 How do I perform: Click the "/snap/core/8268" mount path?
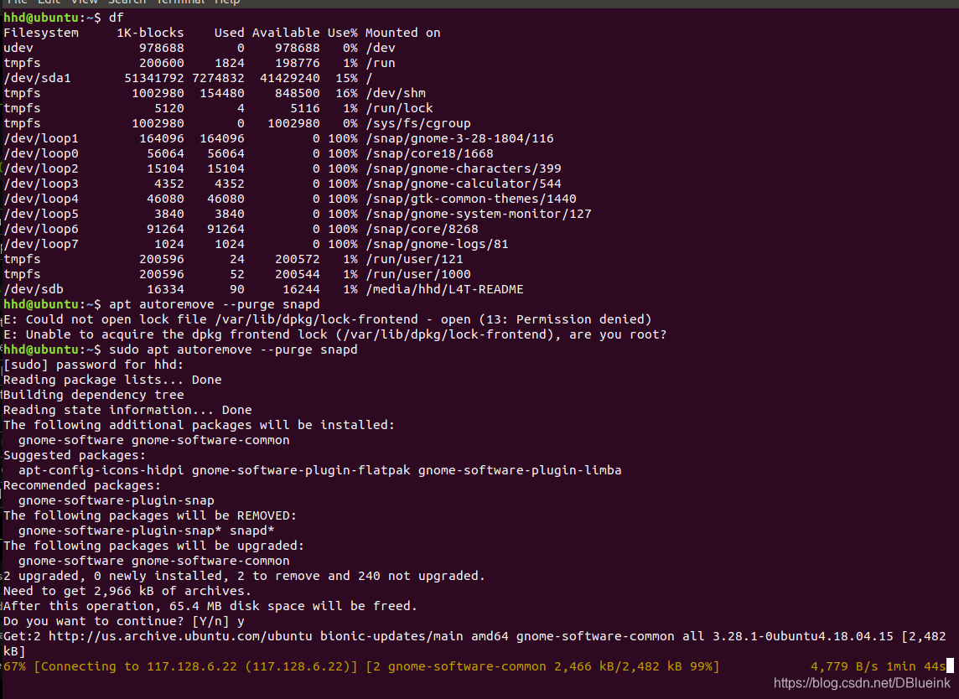click(x=422, y=229)
